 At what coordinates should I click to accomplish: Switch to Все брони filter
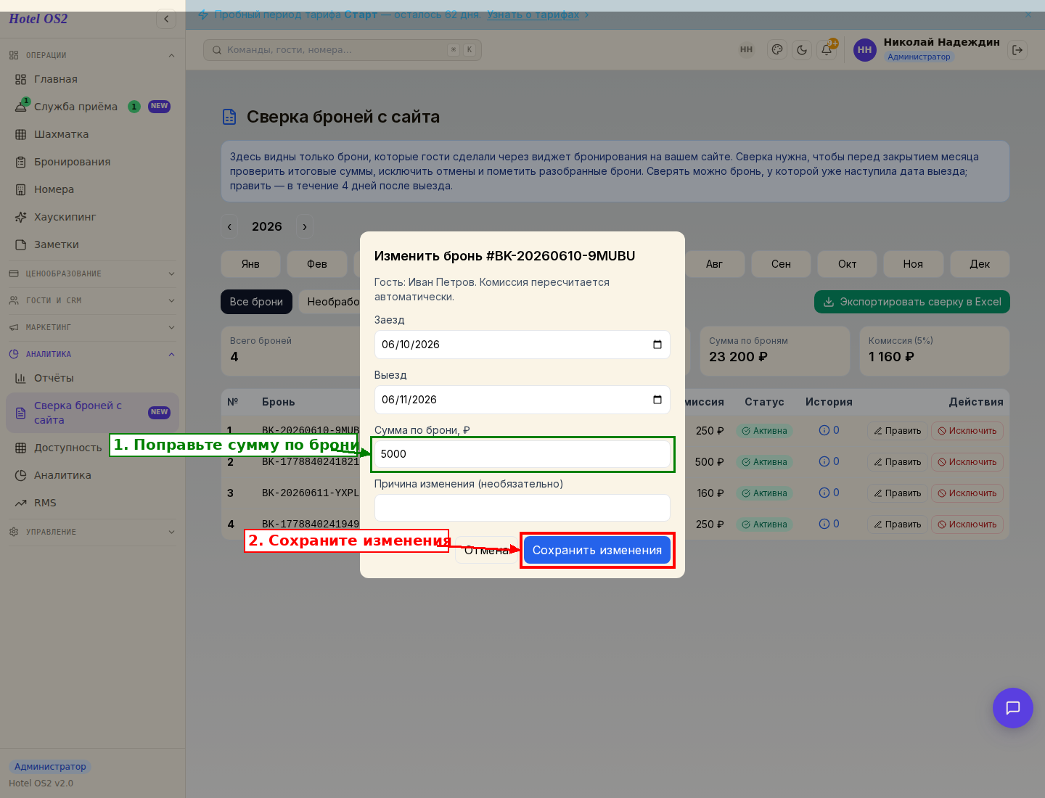pos(256,302)
